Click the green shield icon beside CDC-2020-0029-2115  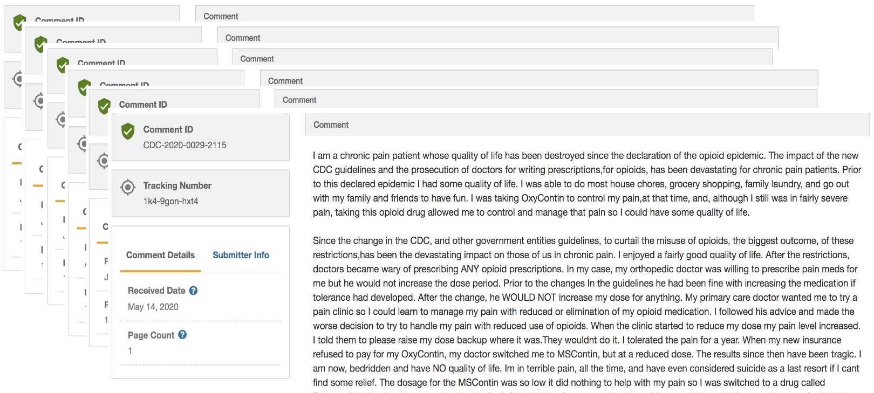pyautogui.click(x=128, y=131)
